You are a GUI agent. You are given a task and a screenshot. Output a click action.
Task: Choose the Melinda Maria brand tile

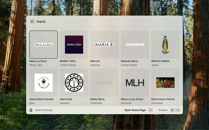135,45
